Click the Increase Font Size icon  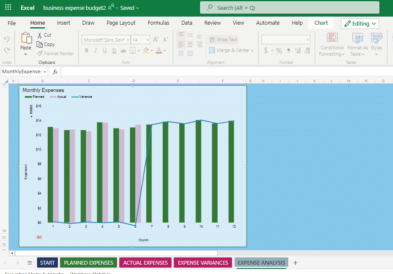(155, 39)
